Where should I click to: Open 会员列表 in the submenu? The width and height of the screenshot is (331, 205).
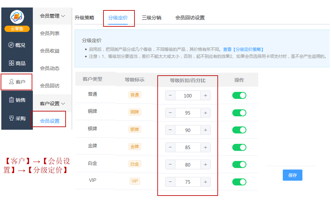[50, 33]
